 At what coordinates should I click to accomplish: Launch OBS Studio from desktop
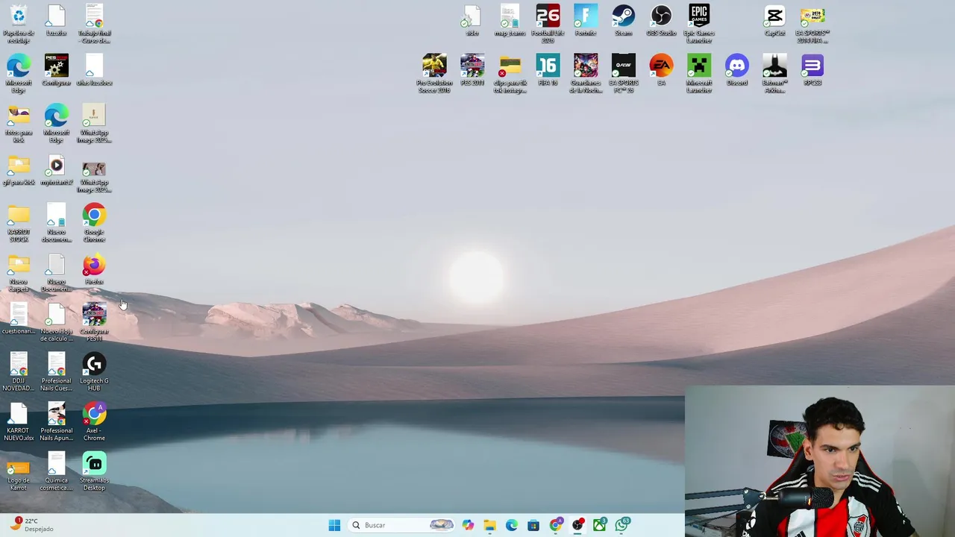pos(661,20)
